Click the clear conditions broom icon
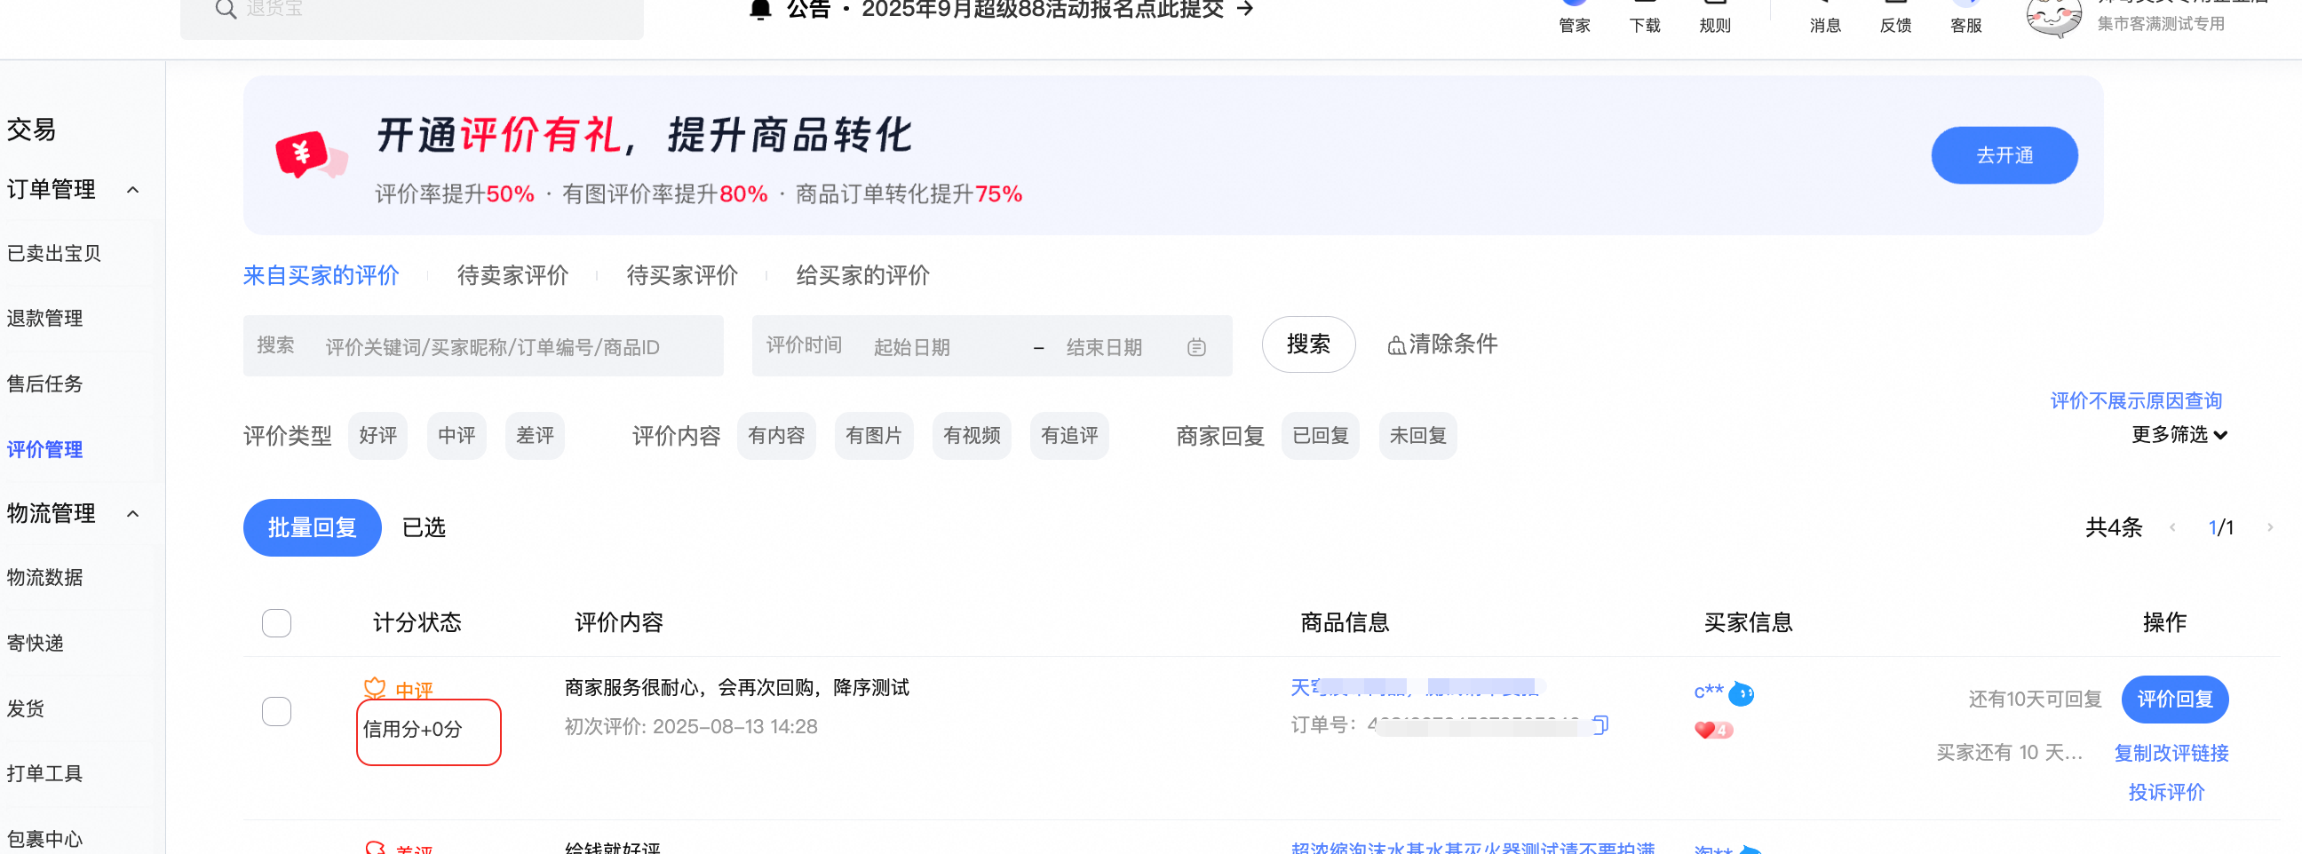The image size is (2302, 854). point(1396,345)
